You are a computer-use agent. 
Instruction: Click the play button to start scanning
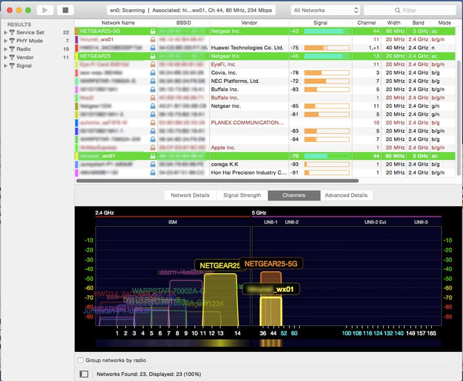[45, 10]
